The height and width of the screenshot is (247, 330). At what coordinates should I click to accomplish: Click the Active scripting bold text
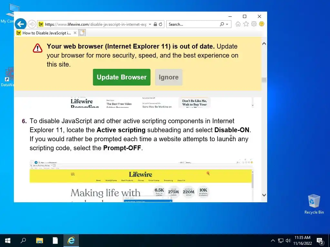pyautogui.click(x=121, y=130)
